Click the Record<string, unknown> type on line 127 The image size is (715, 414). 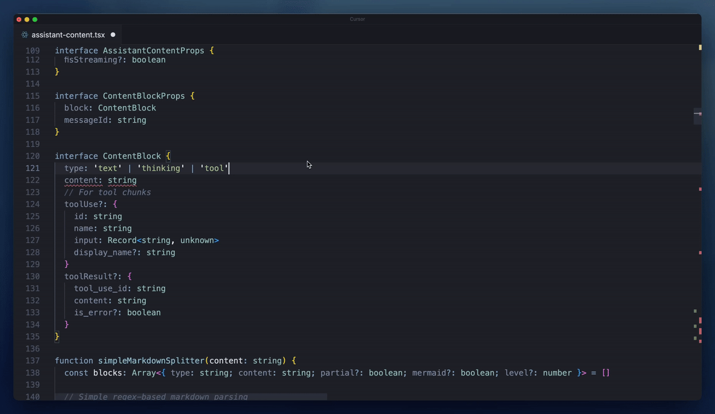[x=163, y=240]
